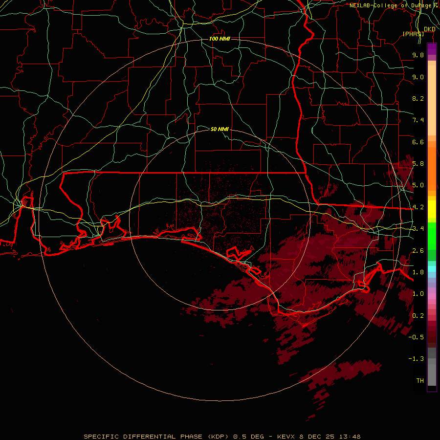Click the 4.2 value on the color scale

pyautogui.click(x=418, y=207)
